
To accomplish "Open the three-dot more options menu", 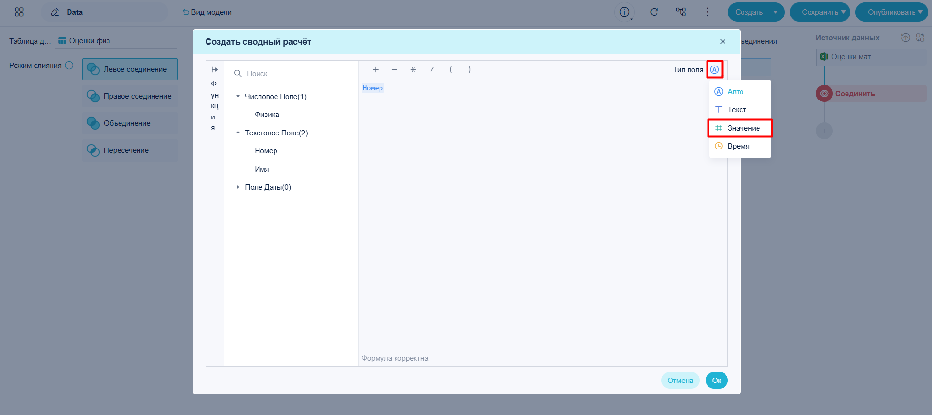I will click(708, 12).
